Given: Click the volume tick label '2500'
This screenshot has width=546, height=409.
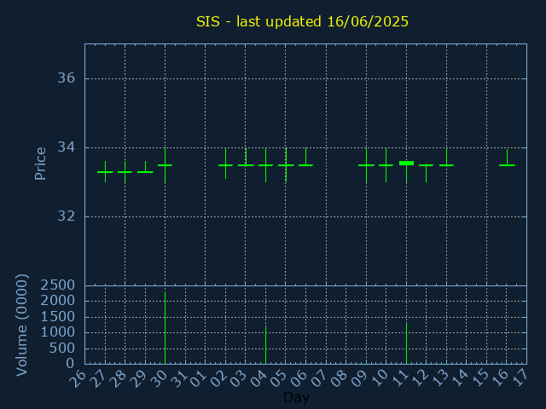Looking at the screenshot, I should click(x=58, y=285).
